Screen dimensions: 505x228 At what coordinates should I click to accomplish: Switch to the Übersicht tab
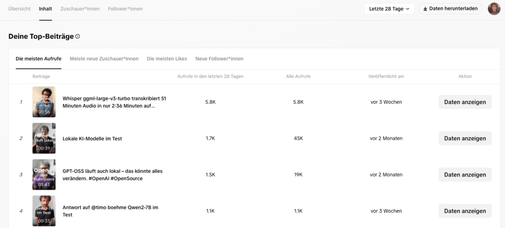pos(20,9)
